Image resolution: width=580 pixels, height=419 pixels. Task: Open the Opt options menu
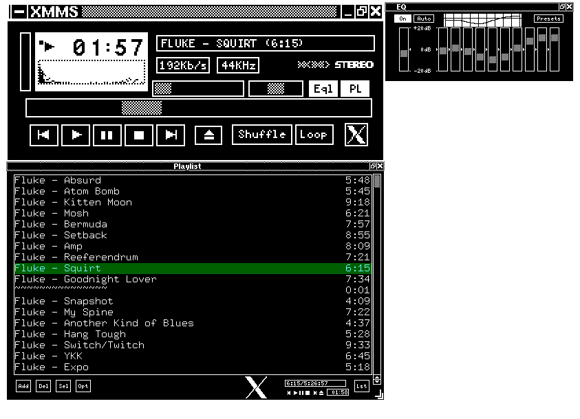(x=83, y=386)
